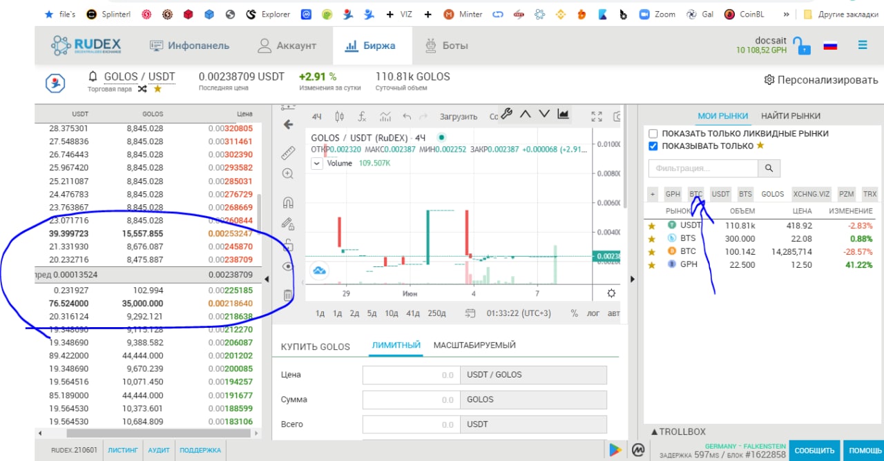Toggle favorite star for GOLOS/USDT pair
Image resolution: width=884 pixels, height=461 pixels.
pyautogui.click(x=157, y=89)
